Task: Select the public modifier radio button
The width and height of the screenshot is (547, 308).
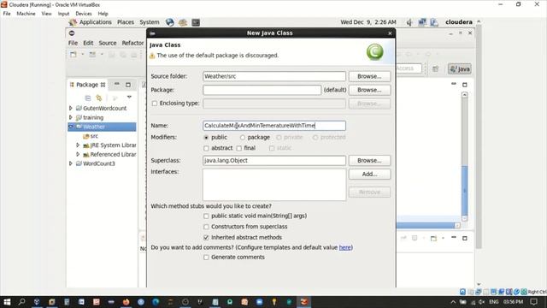Action: click(x=206, y=138)
